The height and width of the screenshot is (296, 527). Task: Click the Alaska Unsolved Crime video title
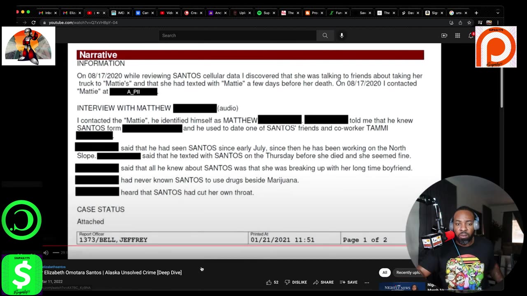pos(113,273)
